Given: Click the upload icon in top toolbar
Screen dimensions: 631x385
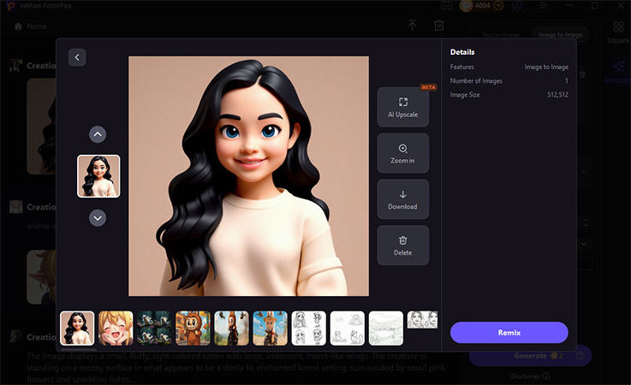Looking at the screenshot, I should [412, 27].
